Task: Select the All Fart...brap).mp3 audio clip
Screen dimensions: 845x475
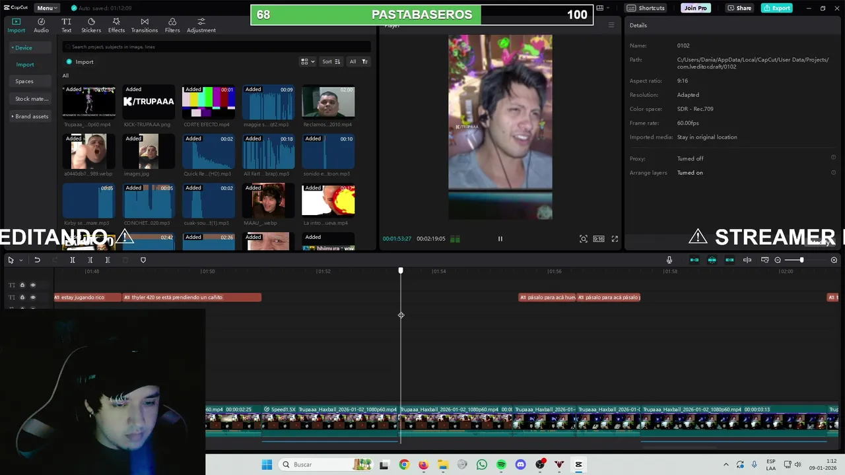Action: tap(269, 151)
